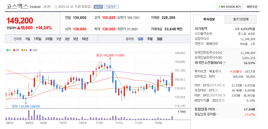
Task: Select the 일봉 candle chart
Action: (x=140, y=39)
